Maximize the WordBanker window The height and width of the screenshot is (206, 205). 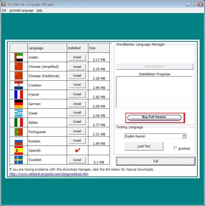click(194, 4)
